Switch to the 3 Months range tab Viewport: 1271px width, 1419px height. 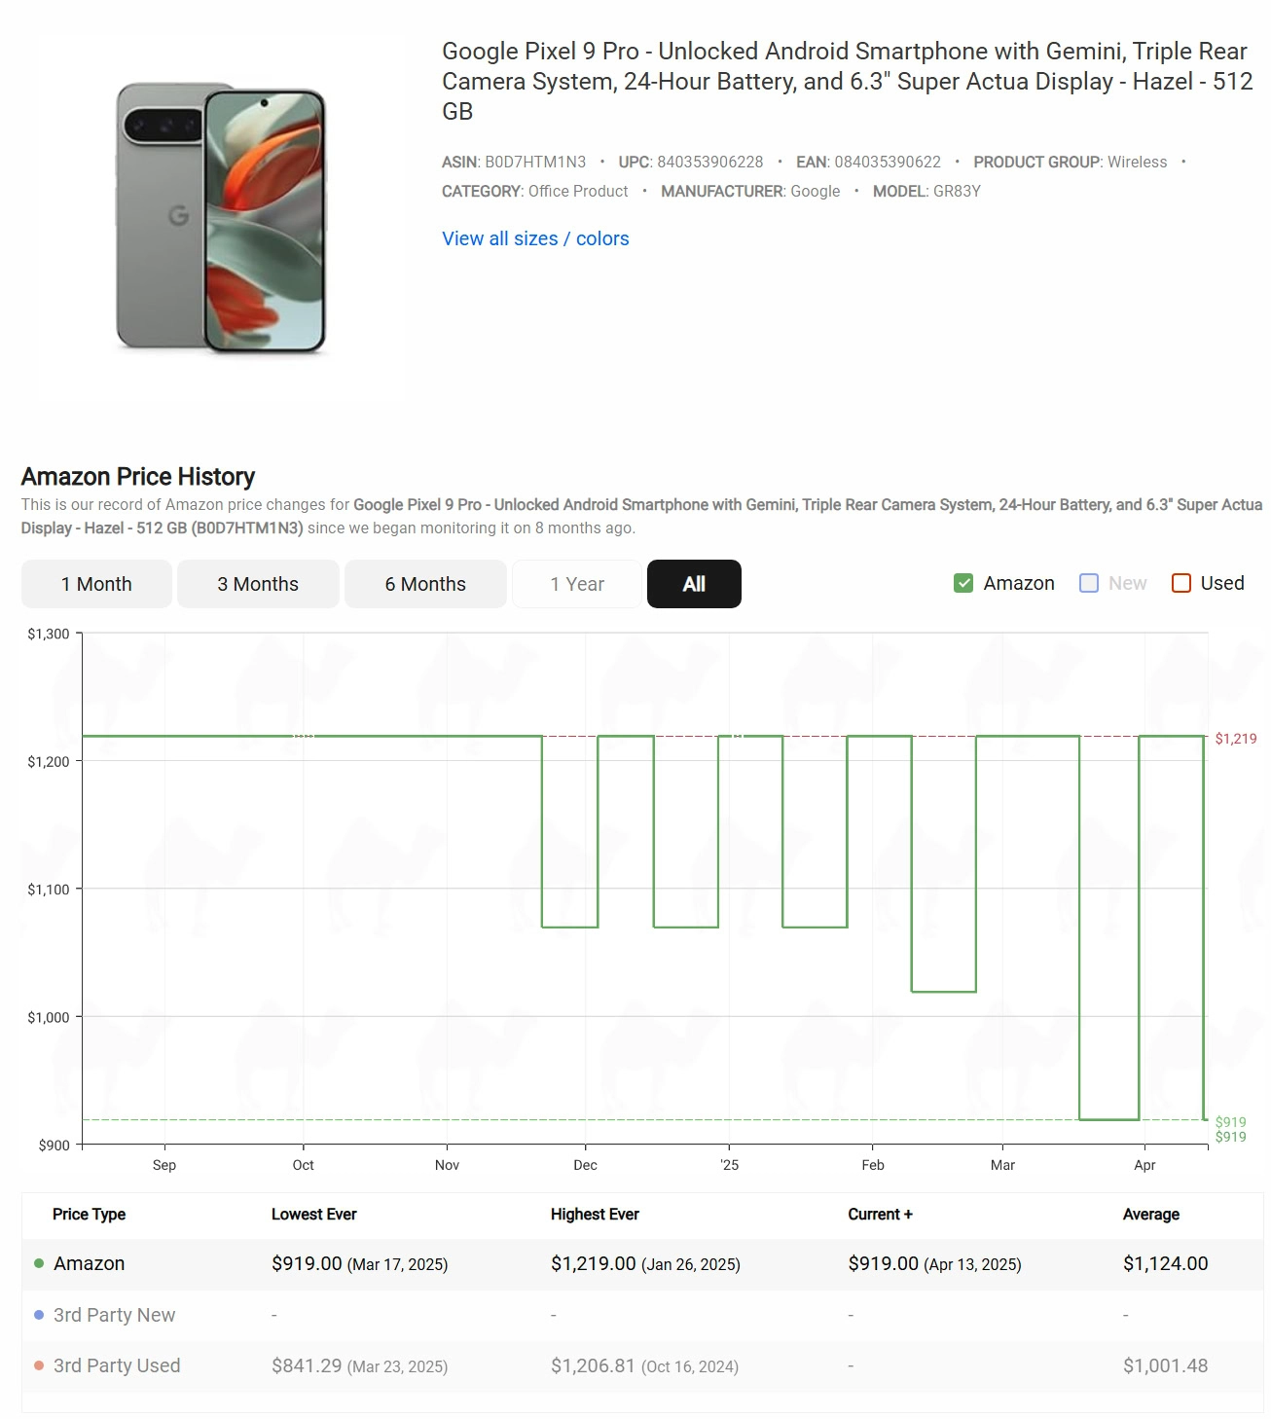click(258, 584)
